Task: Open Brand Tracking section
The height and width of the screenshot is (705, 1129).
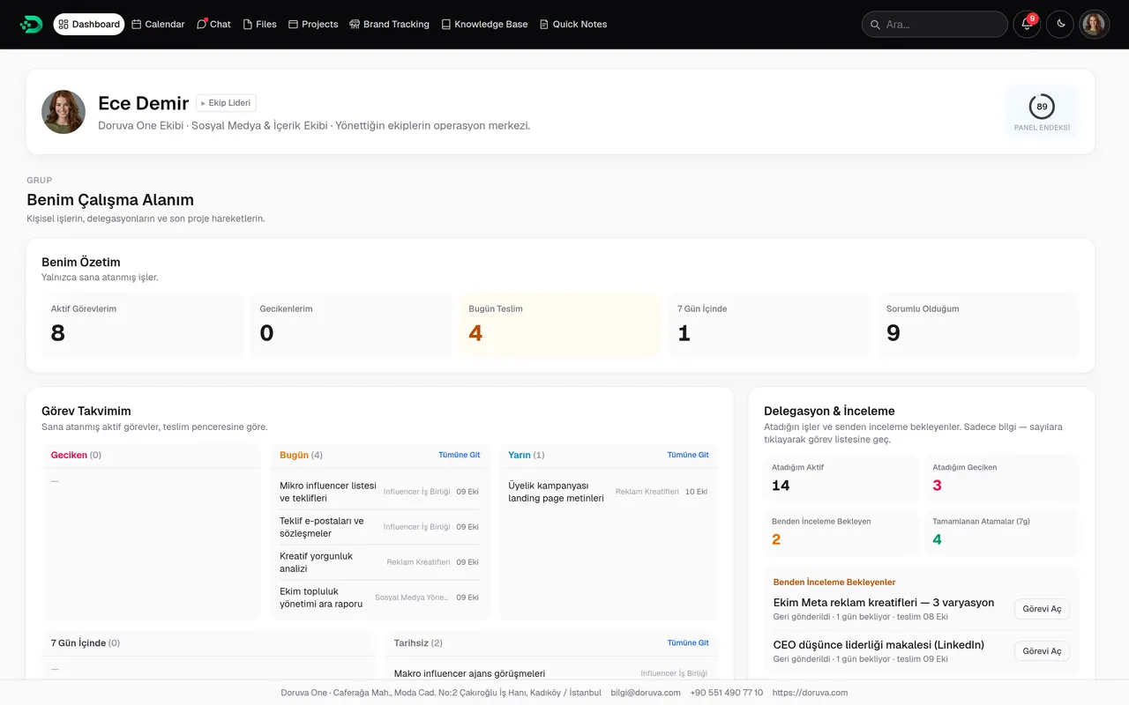Action: [389, 24]
